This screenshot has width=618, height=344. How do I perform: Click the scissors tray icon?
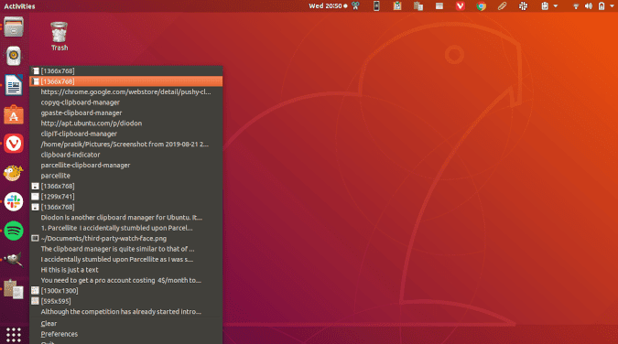click(x=355, y=5)
